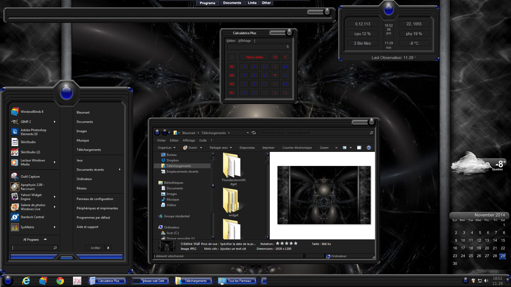The height and width of the screenshot is (287, 511).
Task: Click the Arrêter shutdown button
Action: coord(95,248)
